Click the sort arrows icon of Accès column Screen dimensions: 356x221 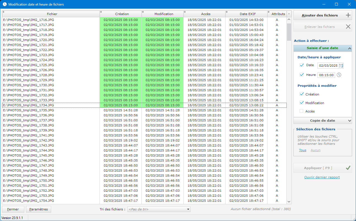click(x=185, y=12)
